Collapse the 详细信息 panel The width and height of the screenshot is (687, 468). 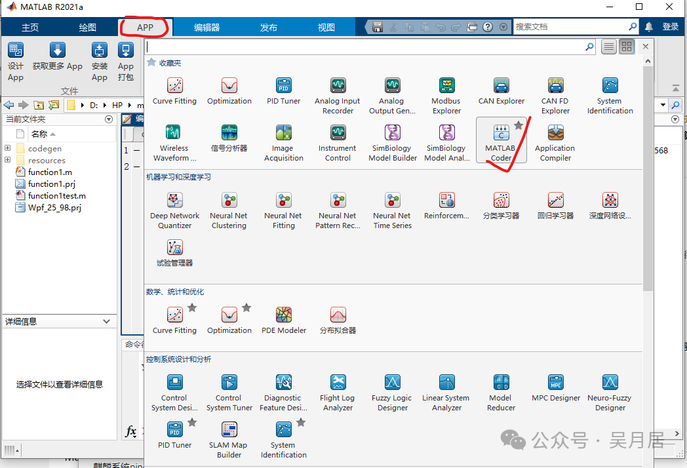pyautogui.click(x=106, y=321)
